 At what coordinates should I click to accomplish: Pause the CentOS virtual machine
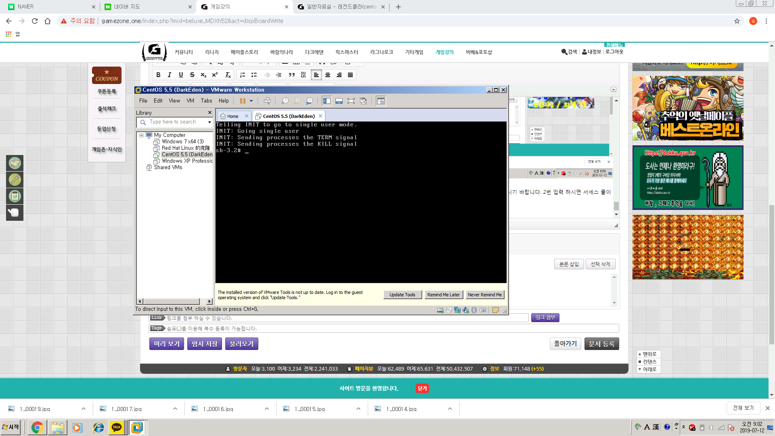[x=243, y=101]
